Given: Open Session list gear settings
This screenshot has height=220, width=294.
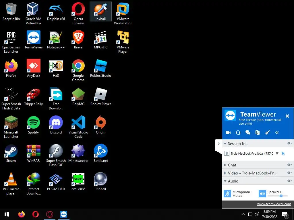Looking at the screenshot, I should [289, 143].
